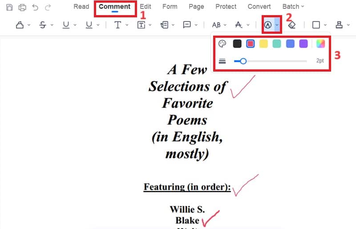356x229 pixels.
Task: Expand Underline options arrow
Action: point(75,25)
